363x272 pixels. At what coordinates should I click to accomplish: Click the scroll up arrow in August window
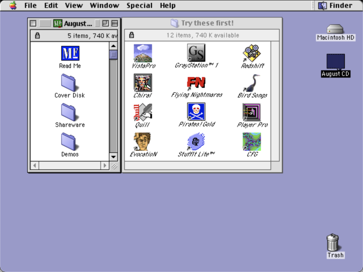113,46
